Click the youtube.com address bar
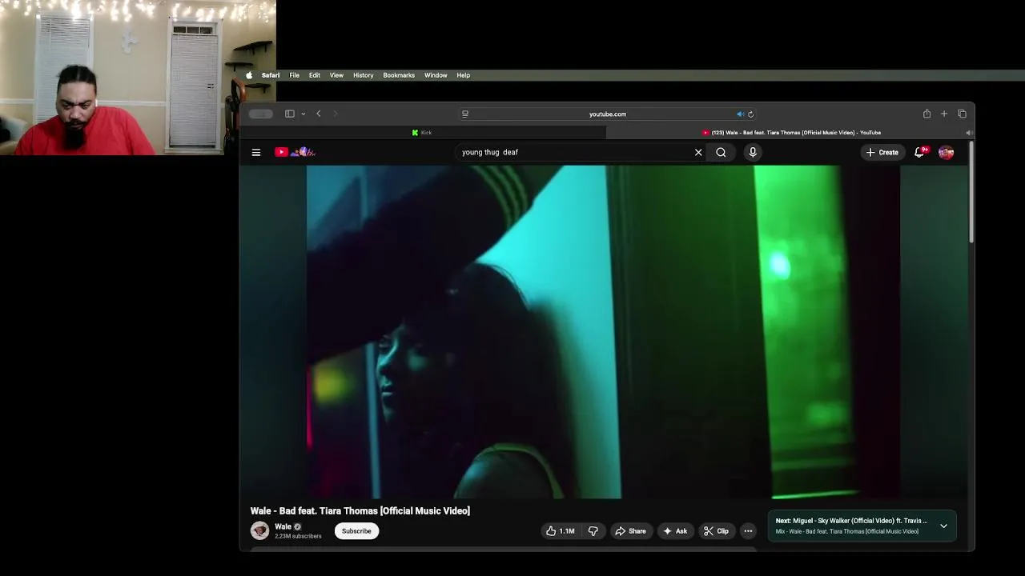Image resolution: width=1025 pixels, height=576 pixels. click(608, 114)
